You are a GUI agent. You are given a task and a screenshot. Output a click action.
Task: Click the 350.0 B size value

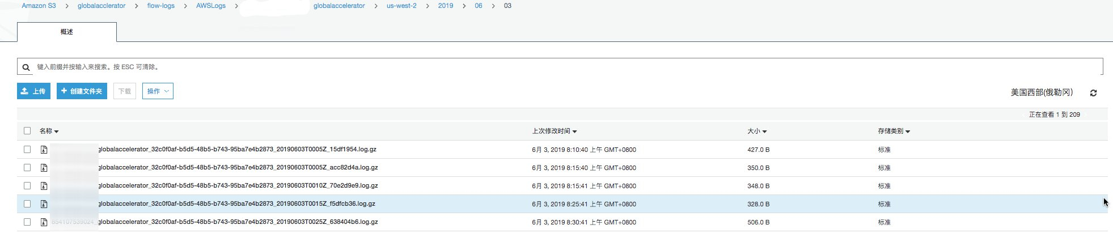click(758, 168)
